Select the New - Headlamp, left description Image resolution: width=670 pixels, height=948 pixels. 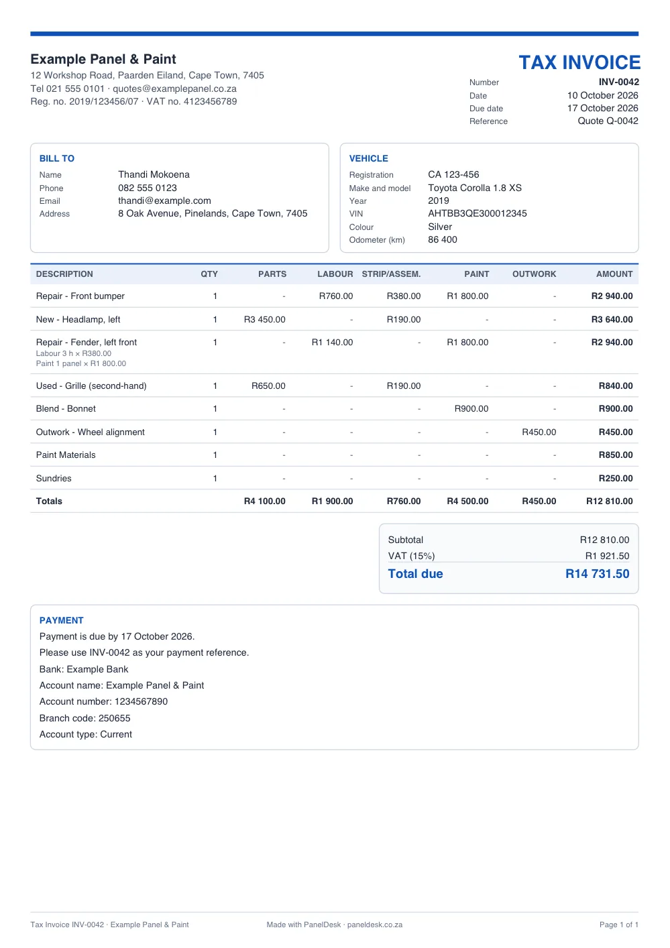coord(78,319)
